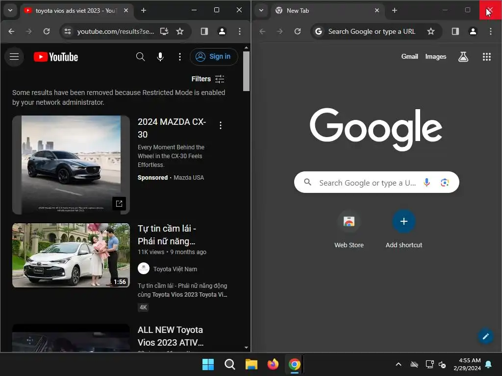Open Web Store shortcut
The width and height of the screenshot is (502, 376).
(349, 229)
